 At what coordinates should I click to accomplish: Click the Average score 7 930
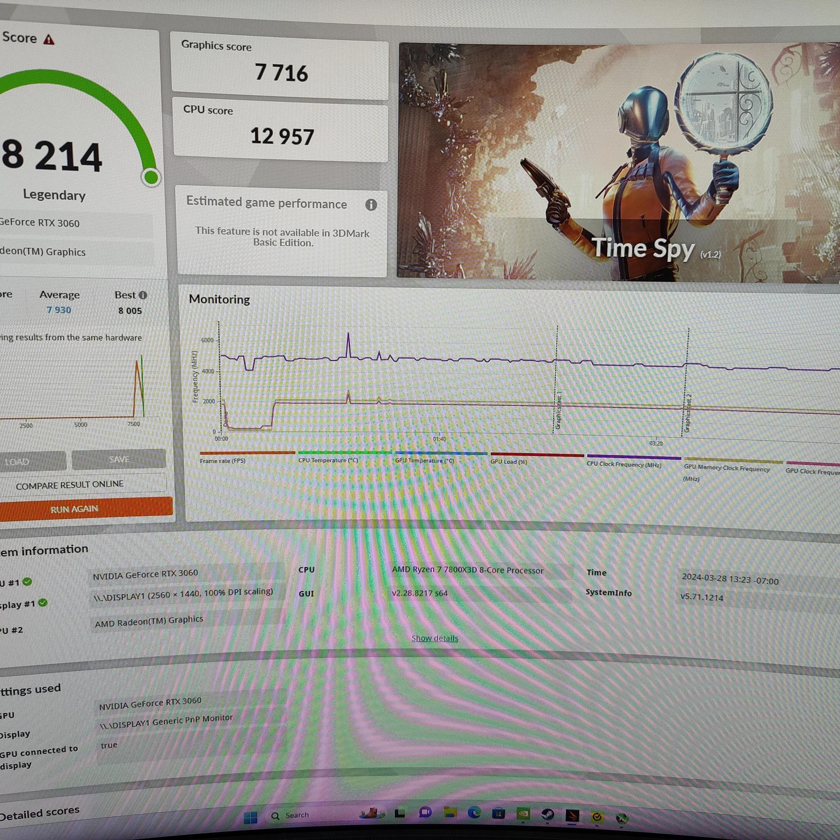[59, 310]
